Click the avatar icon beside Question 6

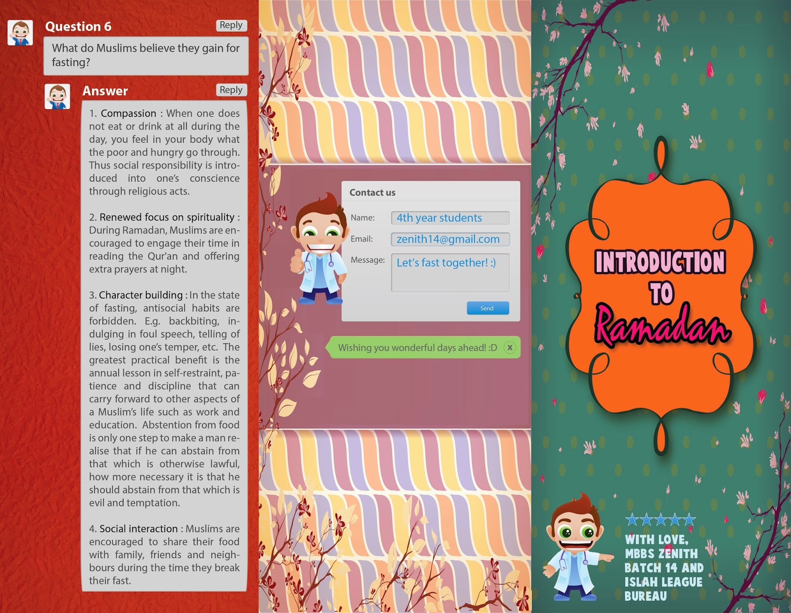pos(20,33)
